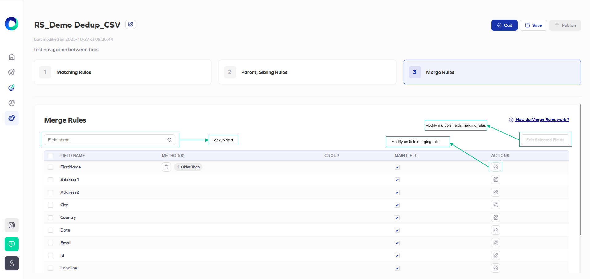This screenshot has width=590, height=279.
Task: Delete the Older Than method on FirstName
Action: pyautogui.click(x=166, y=167)
